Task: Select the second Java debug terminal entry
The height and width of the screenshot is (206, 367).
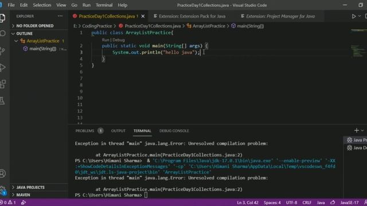Action: pos(356,148)
